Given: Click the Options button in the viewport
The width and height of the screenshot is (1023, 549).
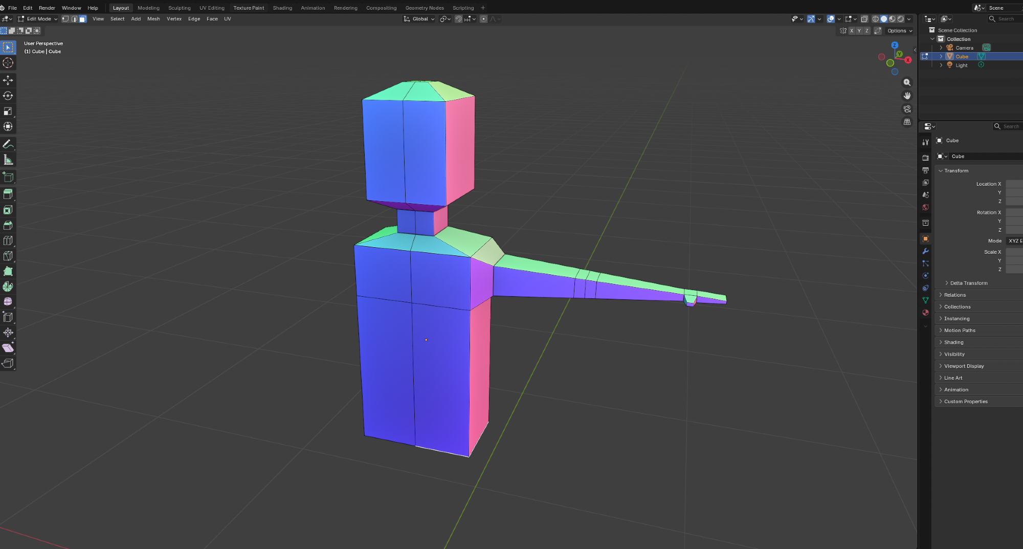Looking at the screenshot, I should pyautogui.click(x=900, y=31).
